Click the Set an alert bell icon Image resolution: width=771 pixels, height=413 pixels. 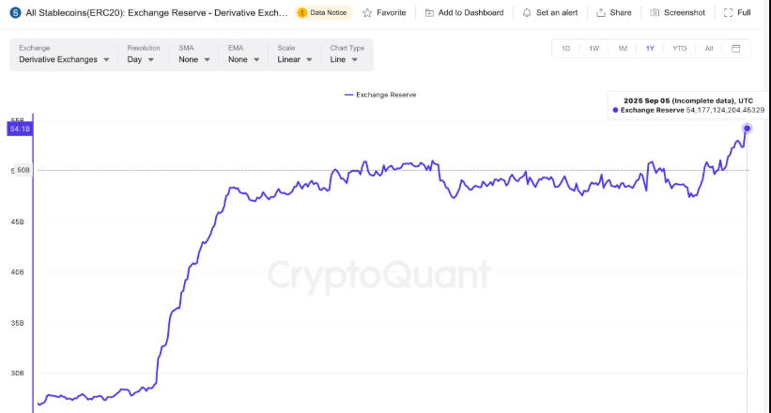point(528,13)
